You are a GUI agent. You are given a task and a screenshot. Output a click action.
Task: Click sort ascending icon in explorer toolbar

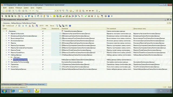[x=30, y=26]
